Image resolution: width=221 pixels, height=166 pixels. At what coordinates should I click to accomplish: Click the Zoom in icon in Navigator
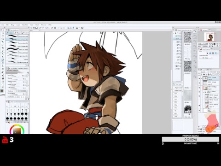coord(212,44)
